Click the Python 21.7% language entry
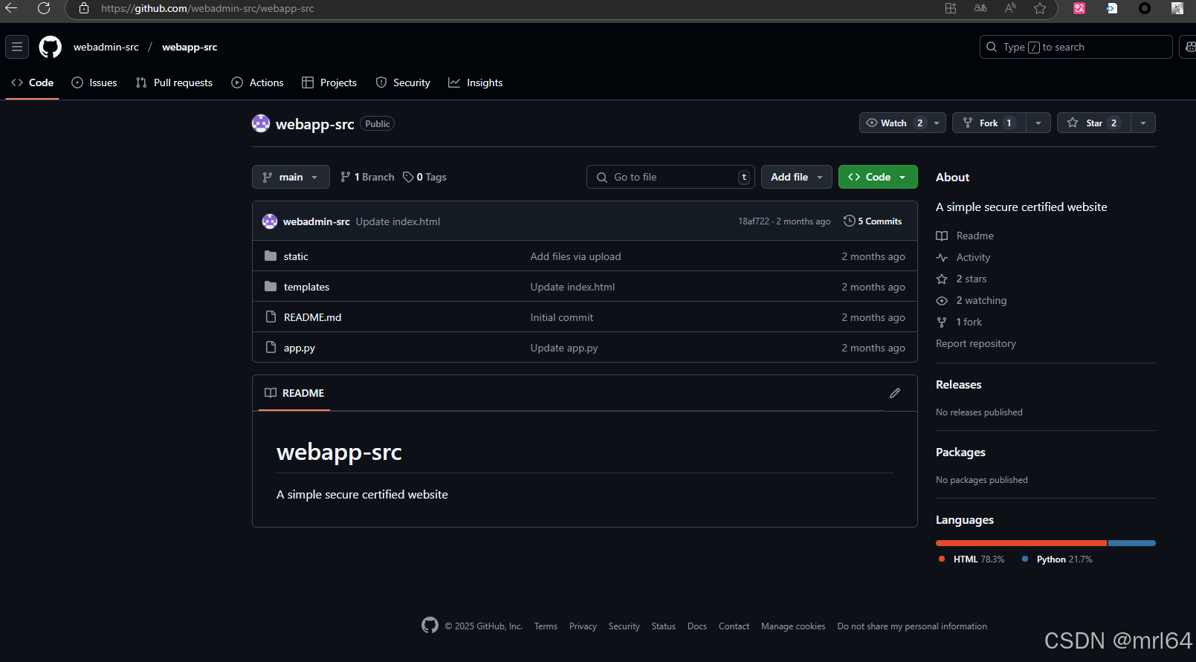This screenshot has height=662, width=1196. pyautogui.click(x=1058, y=559)
